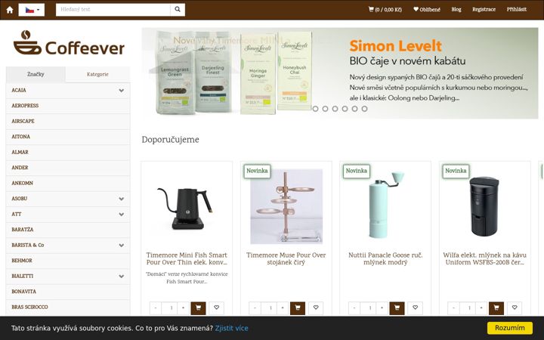Click the Simon Levelt banner image
The image size is (544, 340).
point(340,73)
